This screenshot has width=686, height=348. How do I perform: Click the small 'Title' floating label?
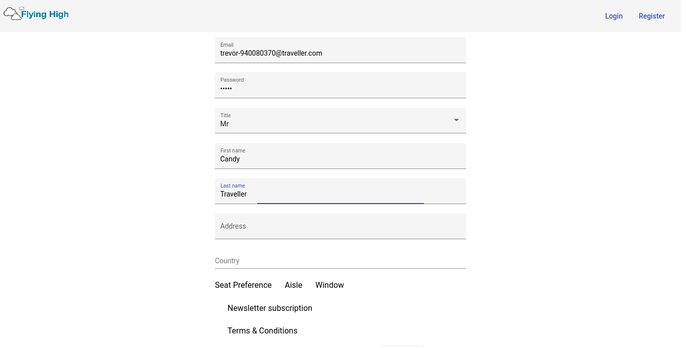(225, 115)
